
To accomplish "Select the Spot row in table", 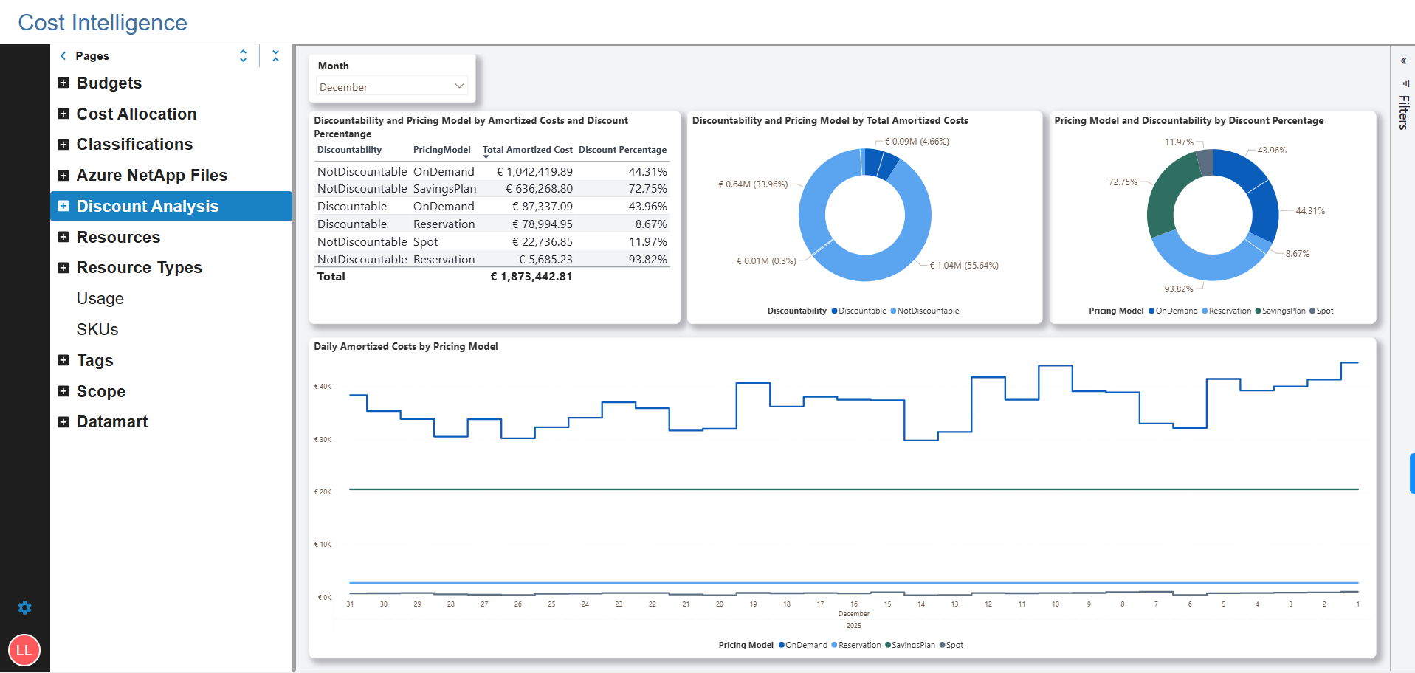I will pos(492,242).
